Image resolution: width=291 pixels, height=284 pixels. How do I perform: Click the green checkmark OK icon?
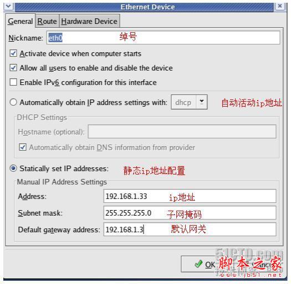tap(198, 264)
